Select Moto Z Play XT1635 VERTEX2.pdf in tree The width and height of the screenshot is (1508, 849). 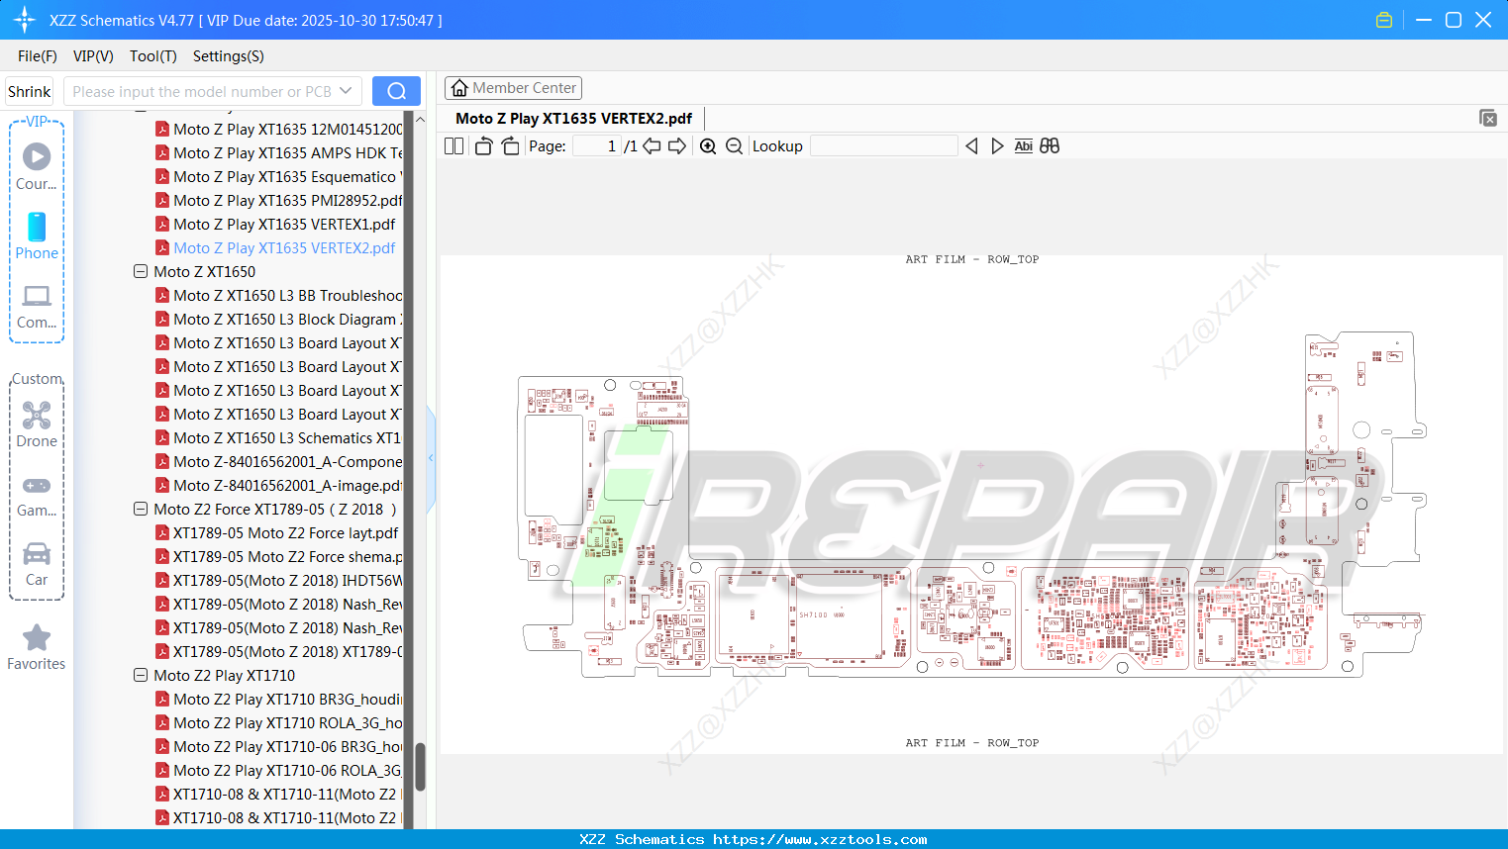point(284,248)
